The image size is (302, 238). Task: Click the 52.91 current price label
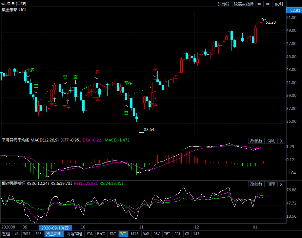tap(294, 10)
